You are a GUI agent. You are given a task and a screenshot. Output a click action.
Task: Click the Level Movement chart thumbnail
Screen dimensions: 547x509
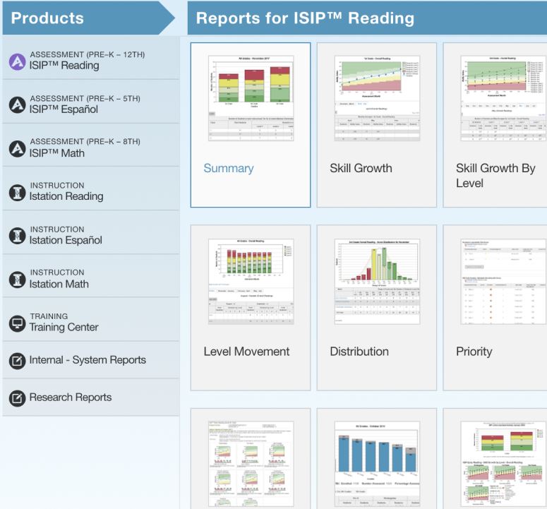[x=251, y=282]
